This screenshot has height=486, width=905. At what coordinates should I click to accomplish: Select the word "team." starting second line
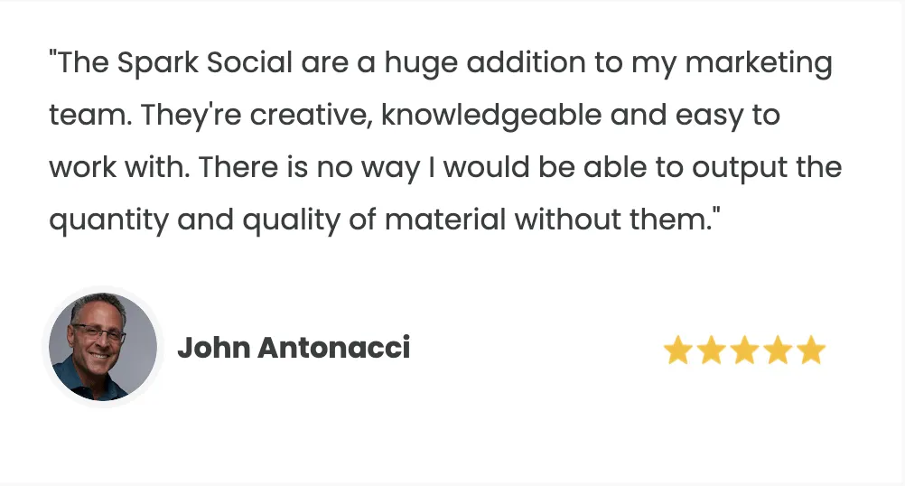[90, 115]
